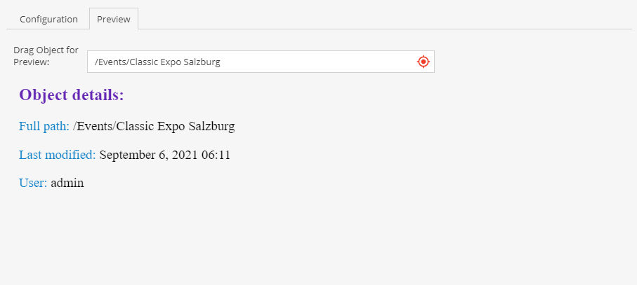
Task: Click the 'Full path:' label
Action: point(44,127)
